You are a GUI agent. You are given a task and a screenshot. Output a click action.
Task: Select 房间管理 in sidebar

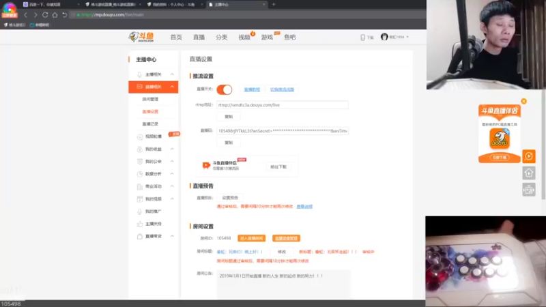tap(150, 99)
